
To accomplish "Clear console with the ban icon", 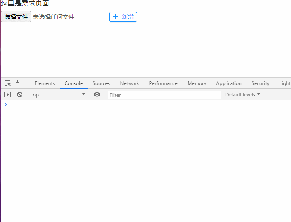I will 19,95.
